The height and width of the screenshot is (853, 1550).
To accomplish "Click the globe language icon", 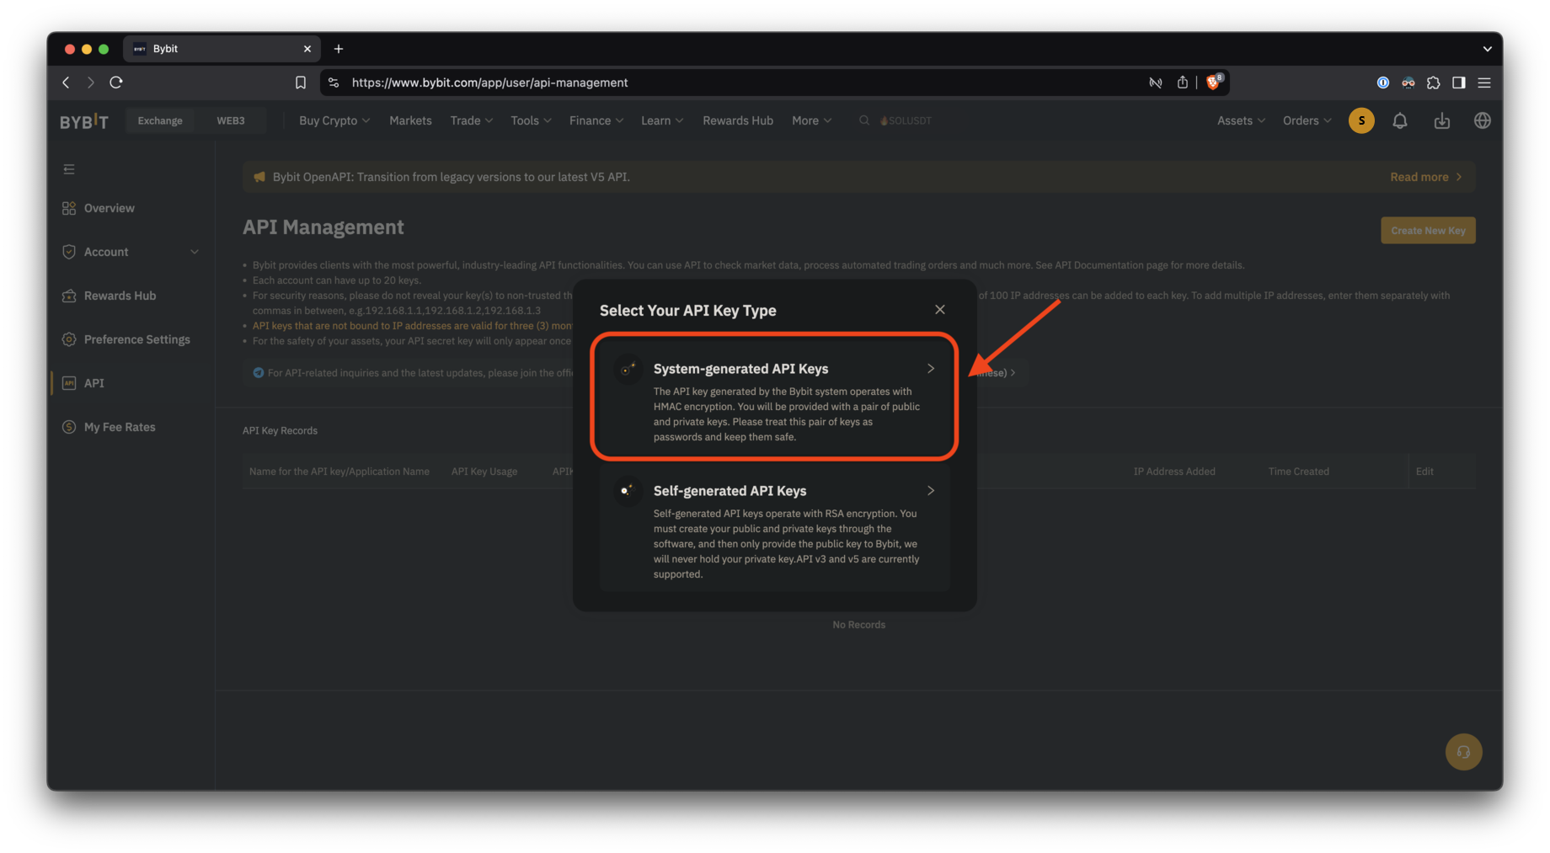I will [x=1482, y=121].
